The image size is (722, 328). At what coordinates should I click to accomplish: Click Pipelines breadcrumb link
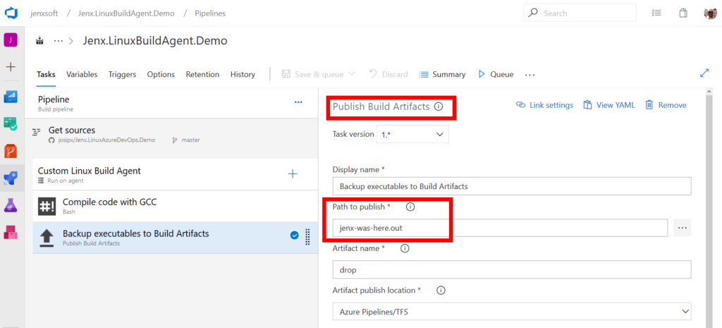pos(210,13)
